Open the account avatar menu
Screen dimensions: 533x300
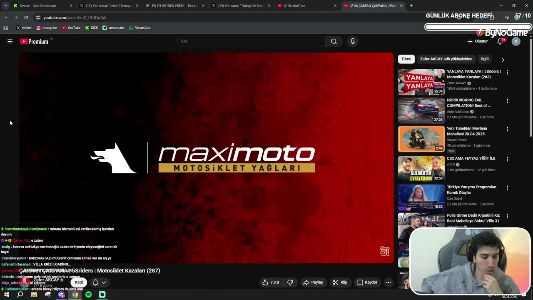pyautogui.click(x=516, y=41)
